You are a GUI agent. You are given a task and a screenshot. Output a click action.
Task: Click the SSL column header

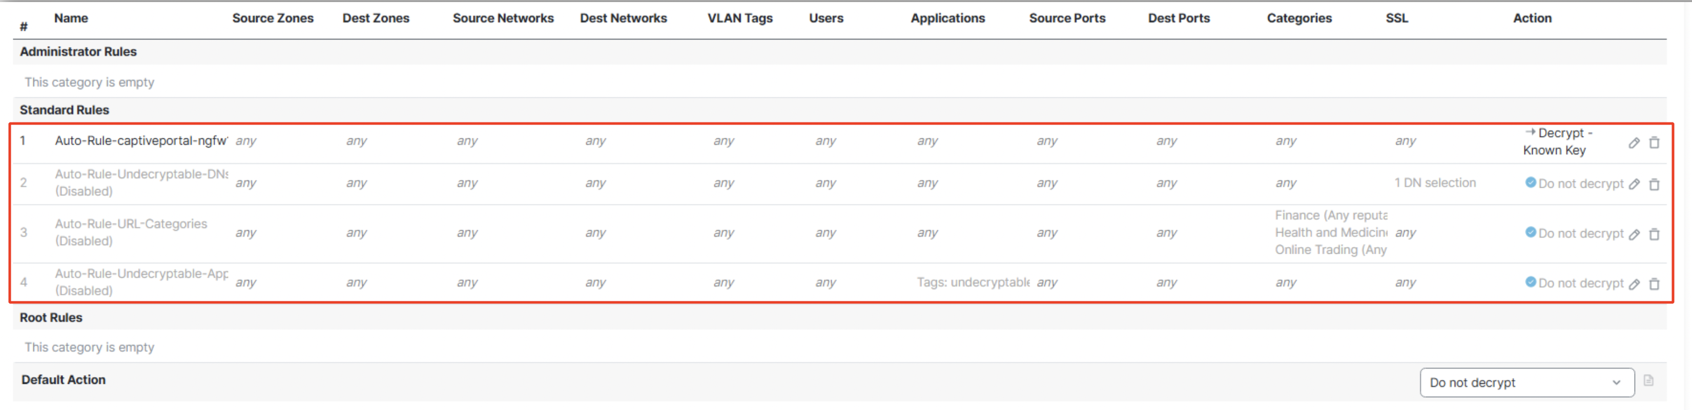tap(1396, 18)
